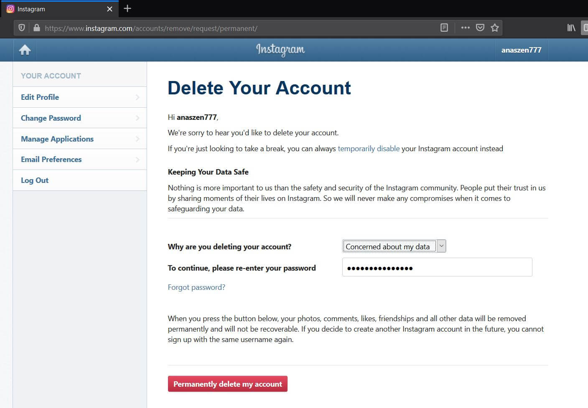Click the Keeping Your Data Safe heading

coord(208,172)
